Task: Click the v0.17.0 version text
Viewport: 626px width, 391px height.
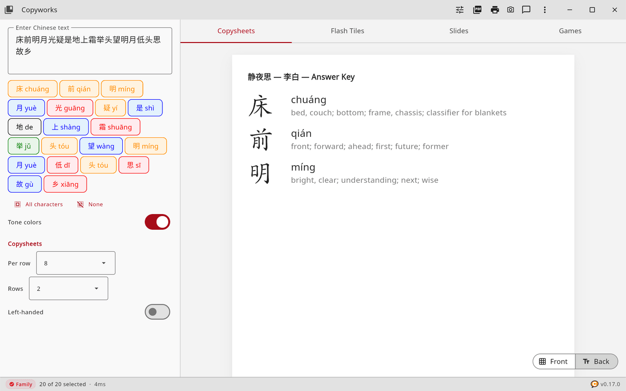Action: (610, 384)
